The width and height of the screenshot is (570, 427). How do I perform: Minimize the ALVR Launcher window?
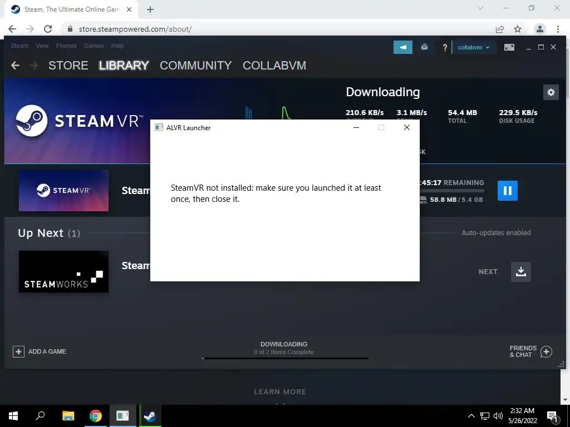(x=356, y=127)
